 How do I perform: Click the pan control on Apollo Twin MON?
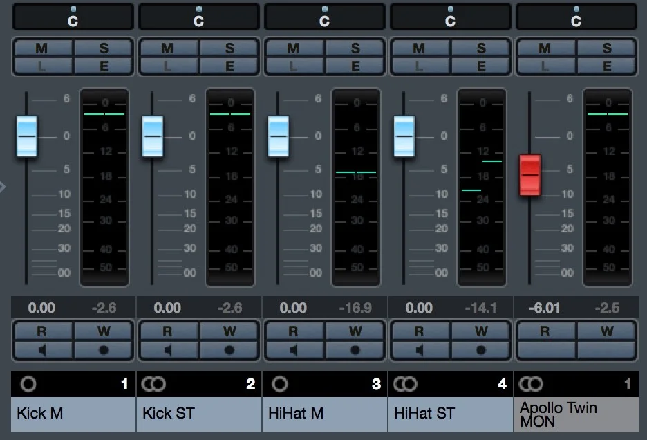pos(576,17)
